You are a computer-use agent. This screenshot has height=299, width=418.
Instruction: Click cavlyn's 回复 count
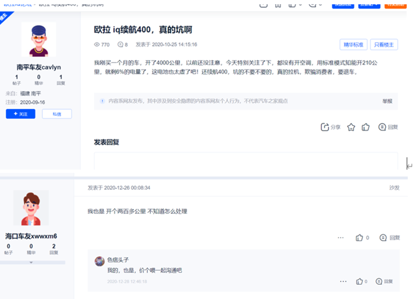(61, 79)
